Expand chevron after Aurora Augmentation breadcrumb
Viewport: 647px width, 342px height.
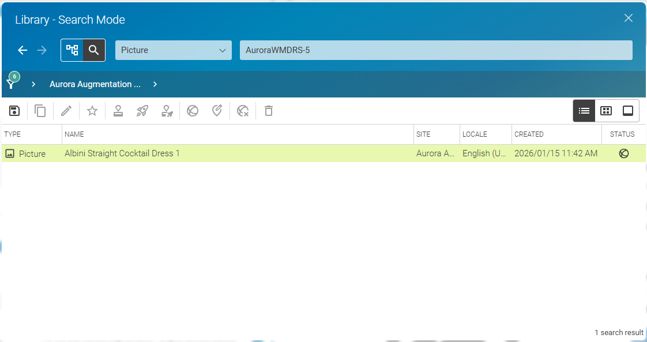coord(155,84)
